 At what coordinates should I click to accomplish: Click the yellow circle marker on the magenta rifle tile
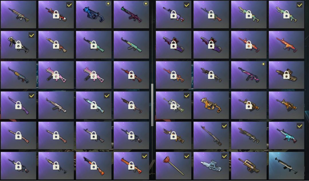coord(146,3)
